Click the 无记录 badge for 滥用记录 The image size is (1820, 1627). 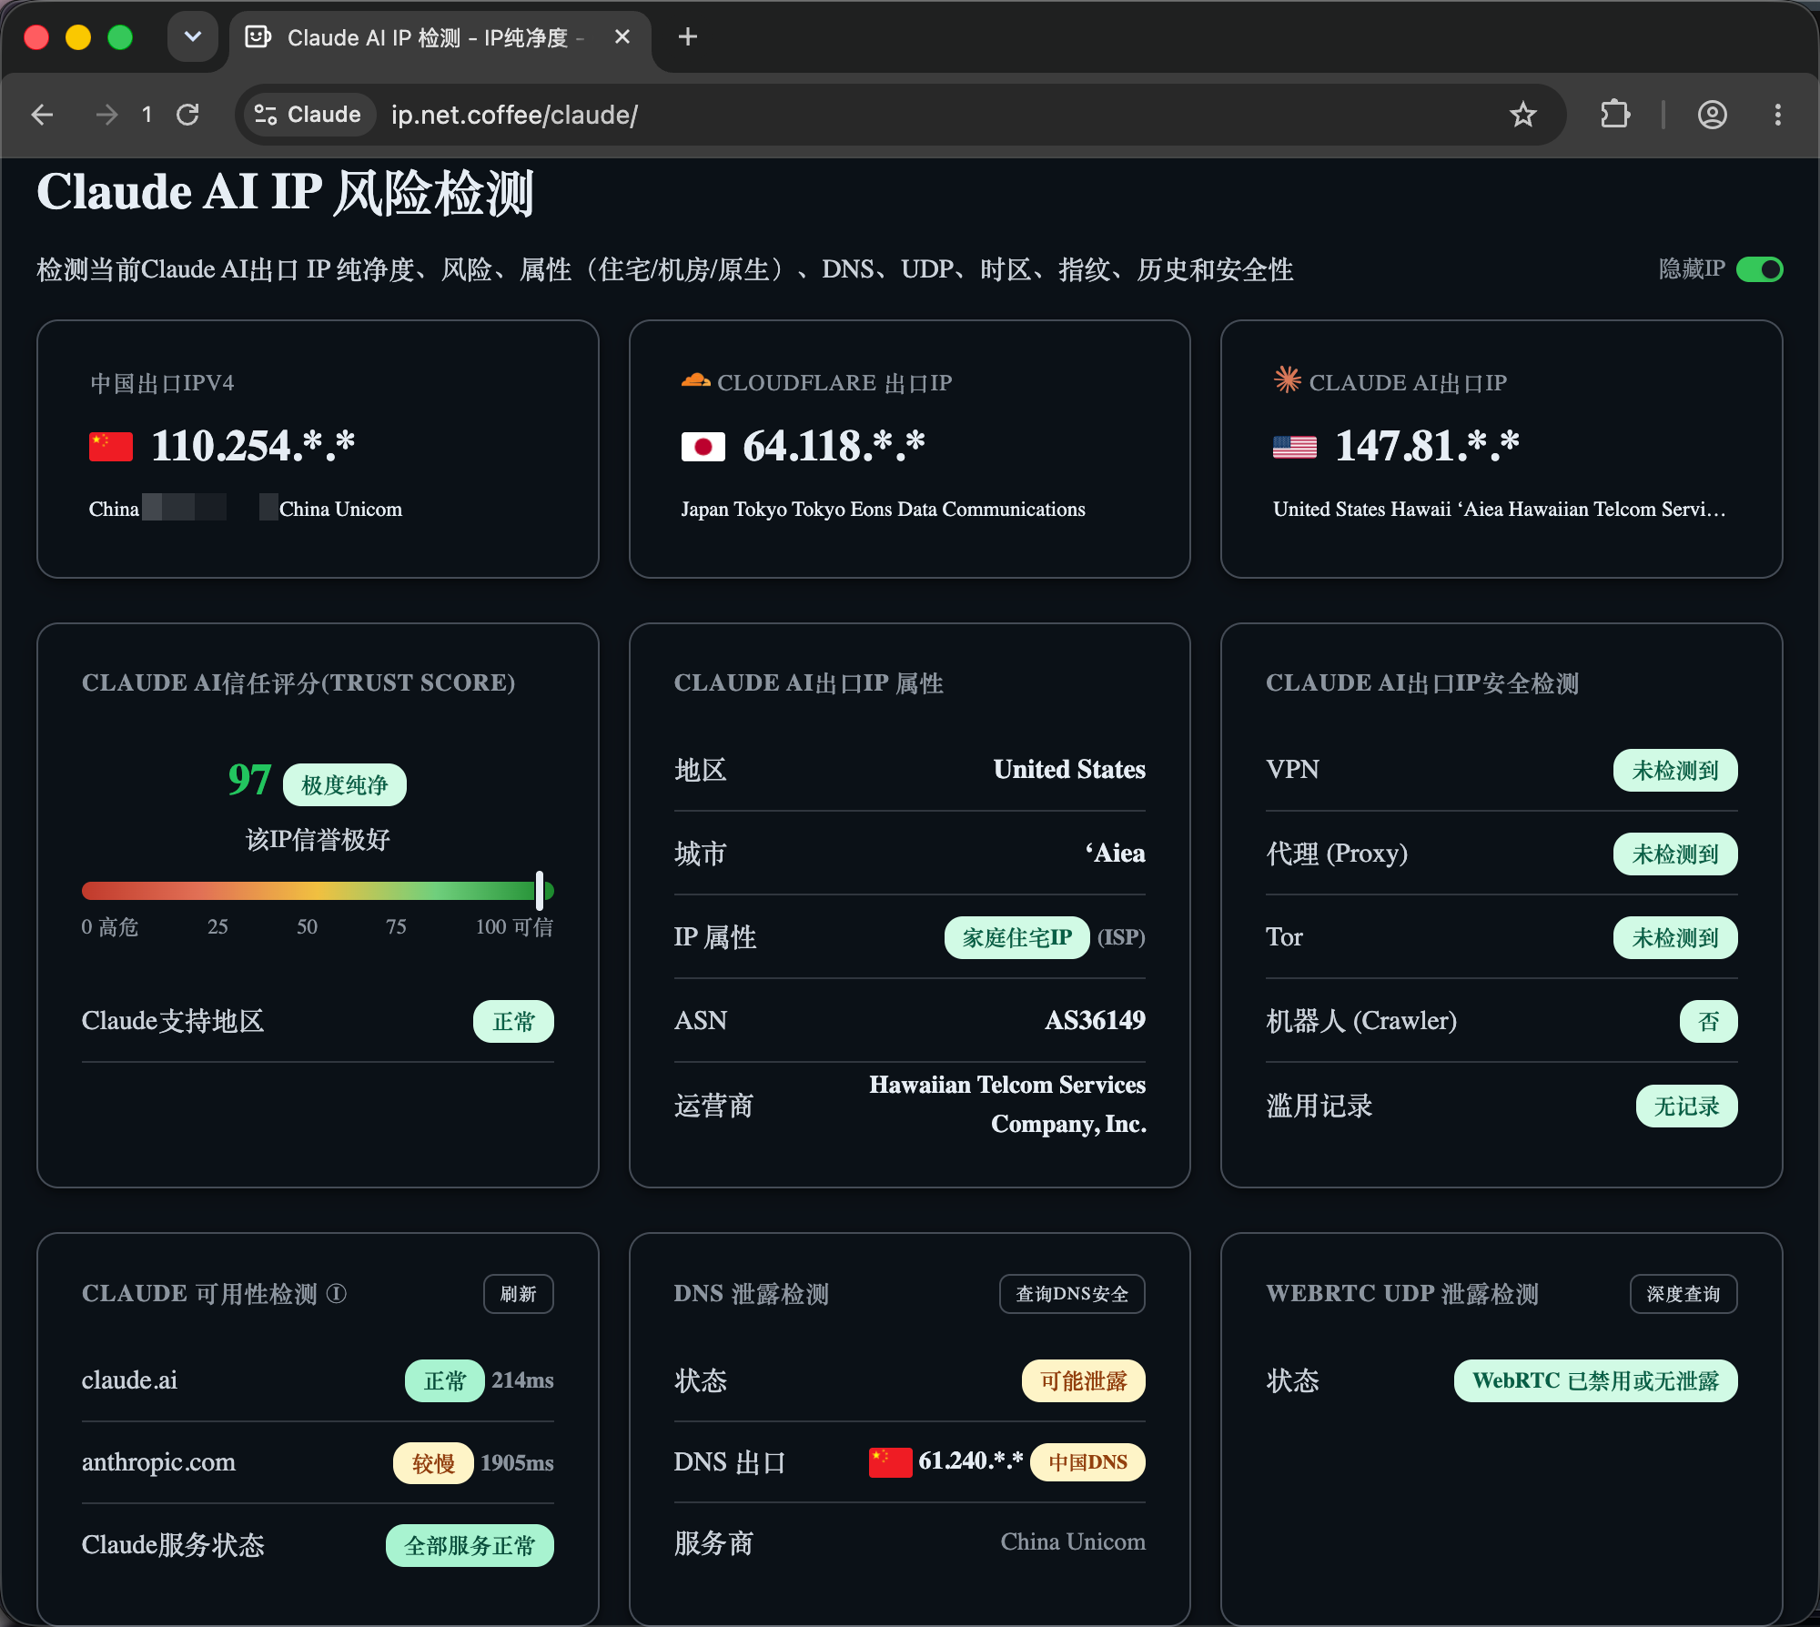[1686, 1106]
